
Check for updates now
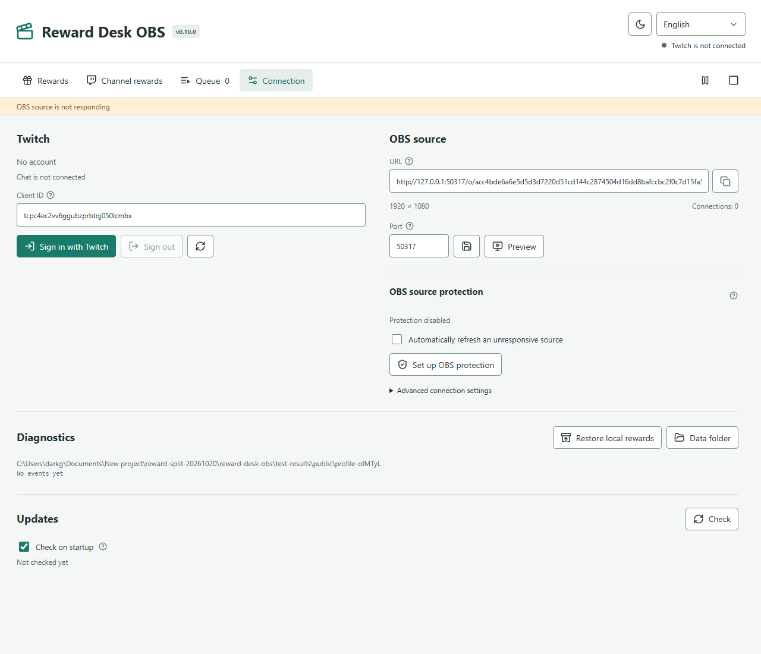click(x=712, y=519)
